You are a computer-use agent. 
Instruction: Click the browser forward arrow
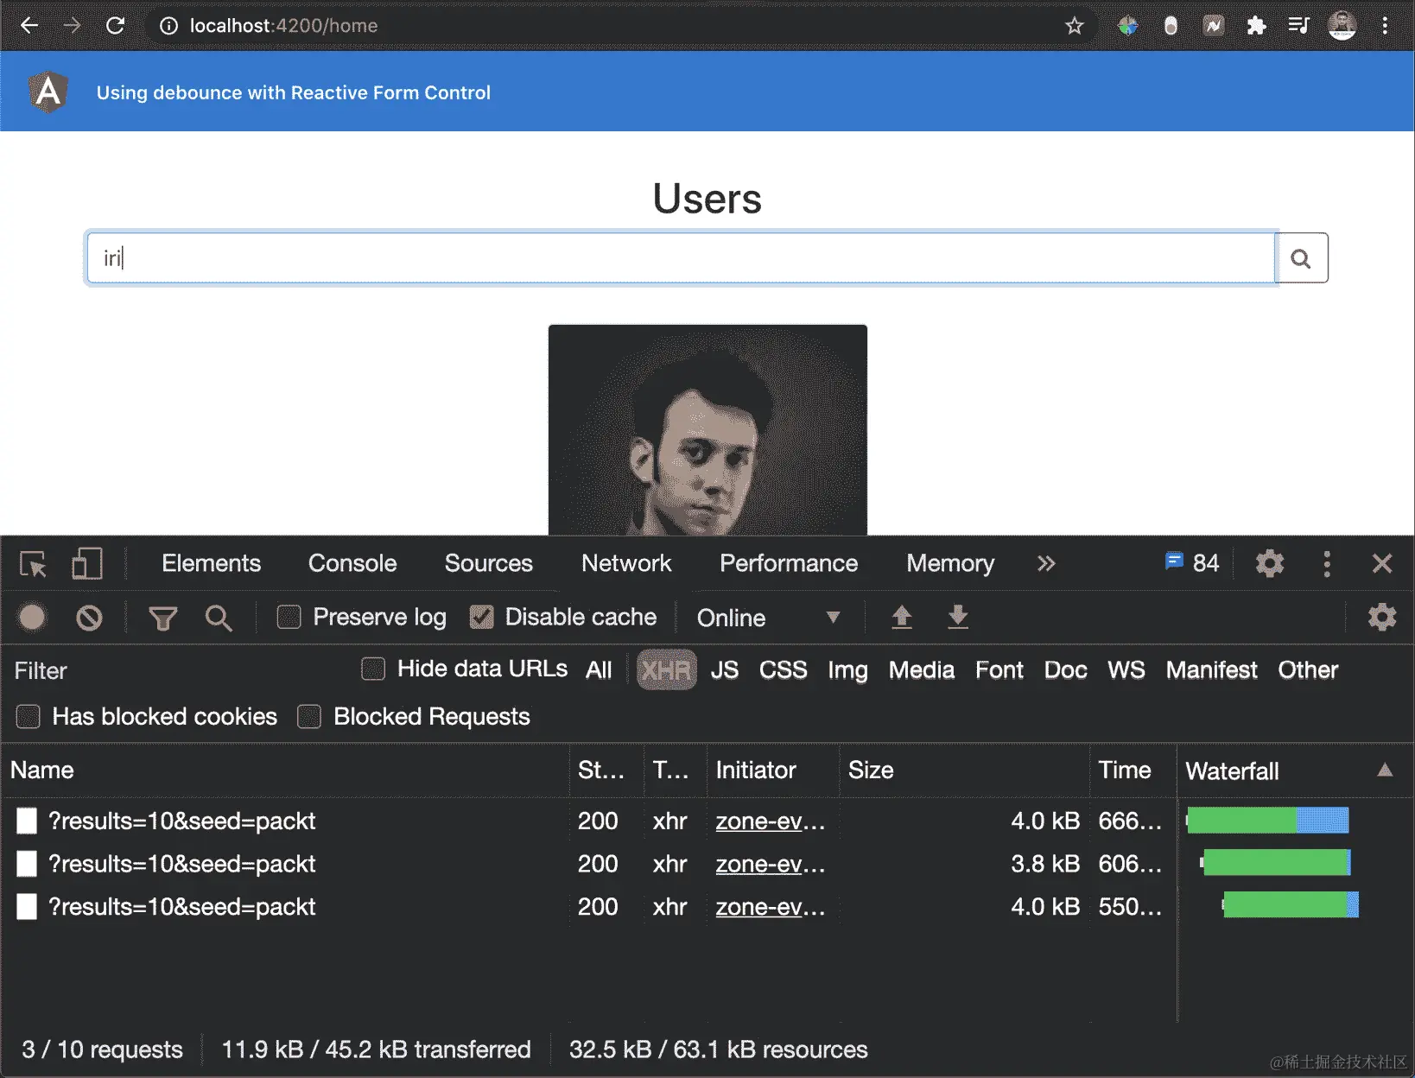tap(73, 26)
